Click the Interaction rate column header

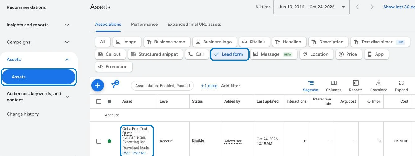click(322, 101)
